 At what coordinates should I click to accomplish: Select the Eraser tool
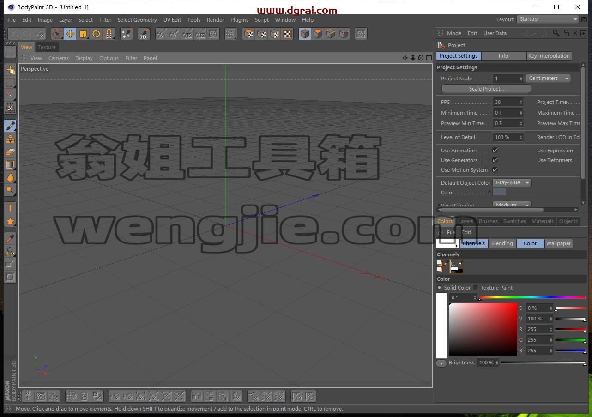(x=10, y=151)
